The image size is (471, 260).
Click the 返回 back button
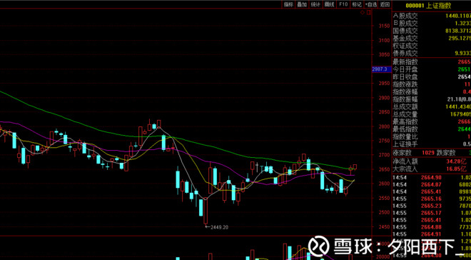coord(385,4)
